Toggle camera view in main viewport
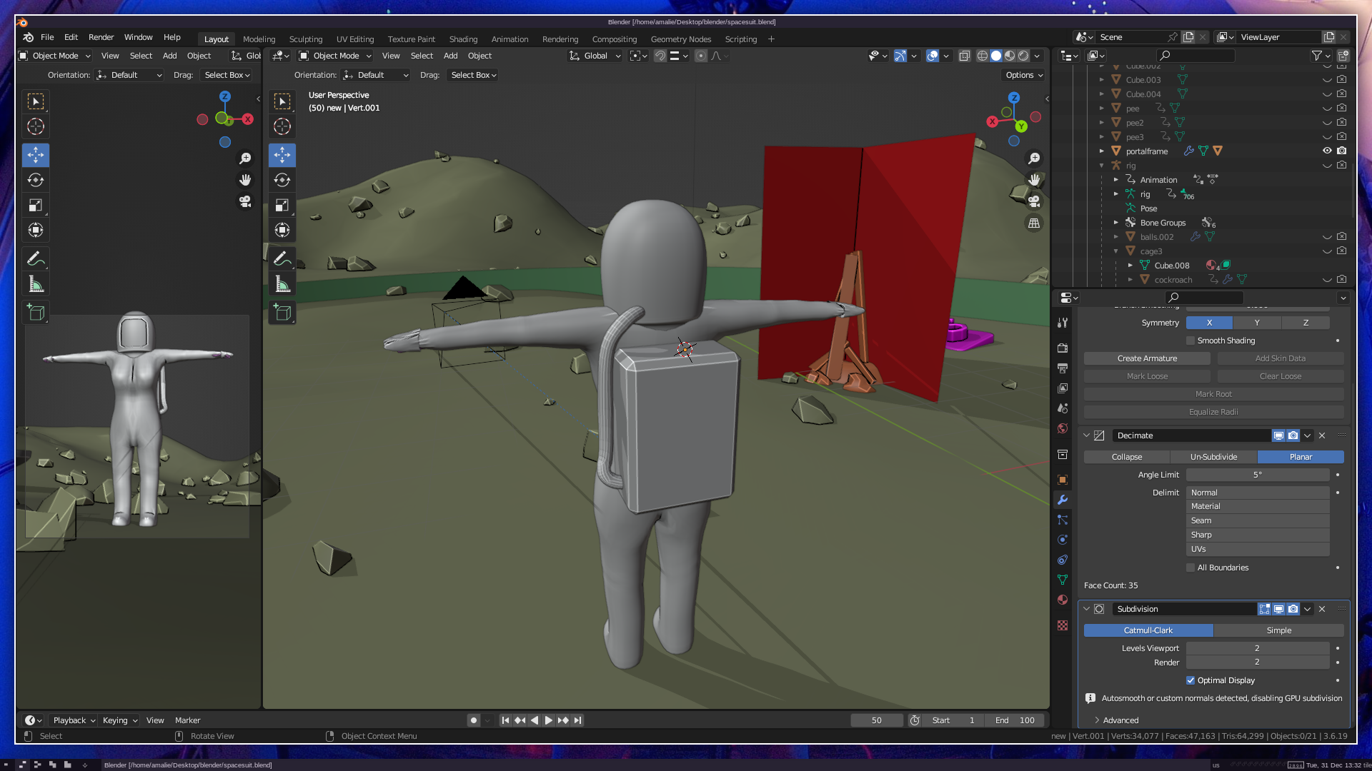1372x771 pixels. (1034, 202)
